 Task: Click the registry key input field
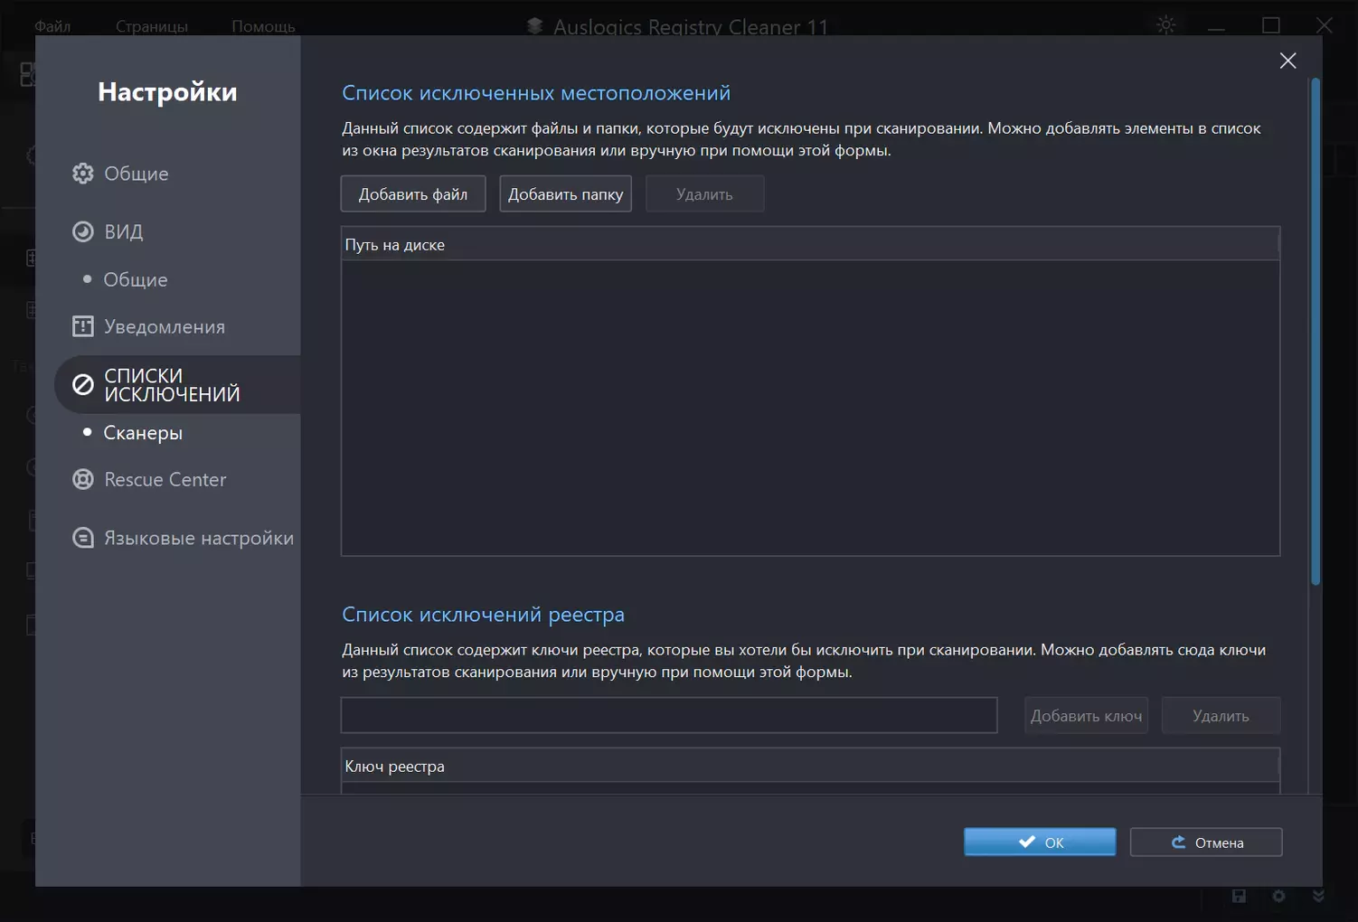[x=669, y=715]
